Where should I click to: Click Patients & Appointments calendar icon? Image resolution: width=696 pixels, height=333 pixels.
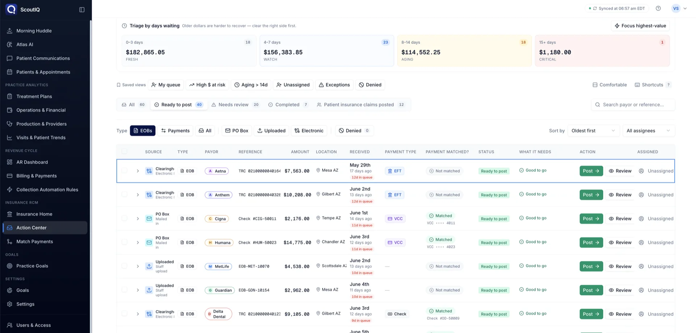[10, 72]
